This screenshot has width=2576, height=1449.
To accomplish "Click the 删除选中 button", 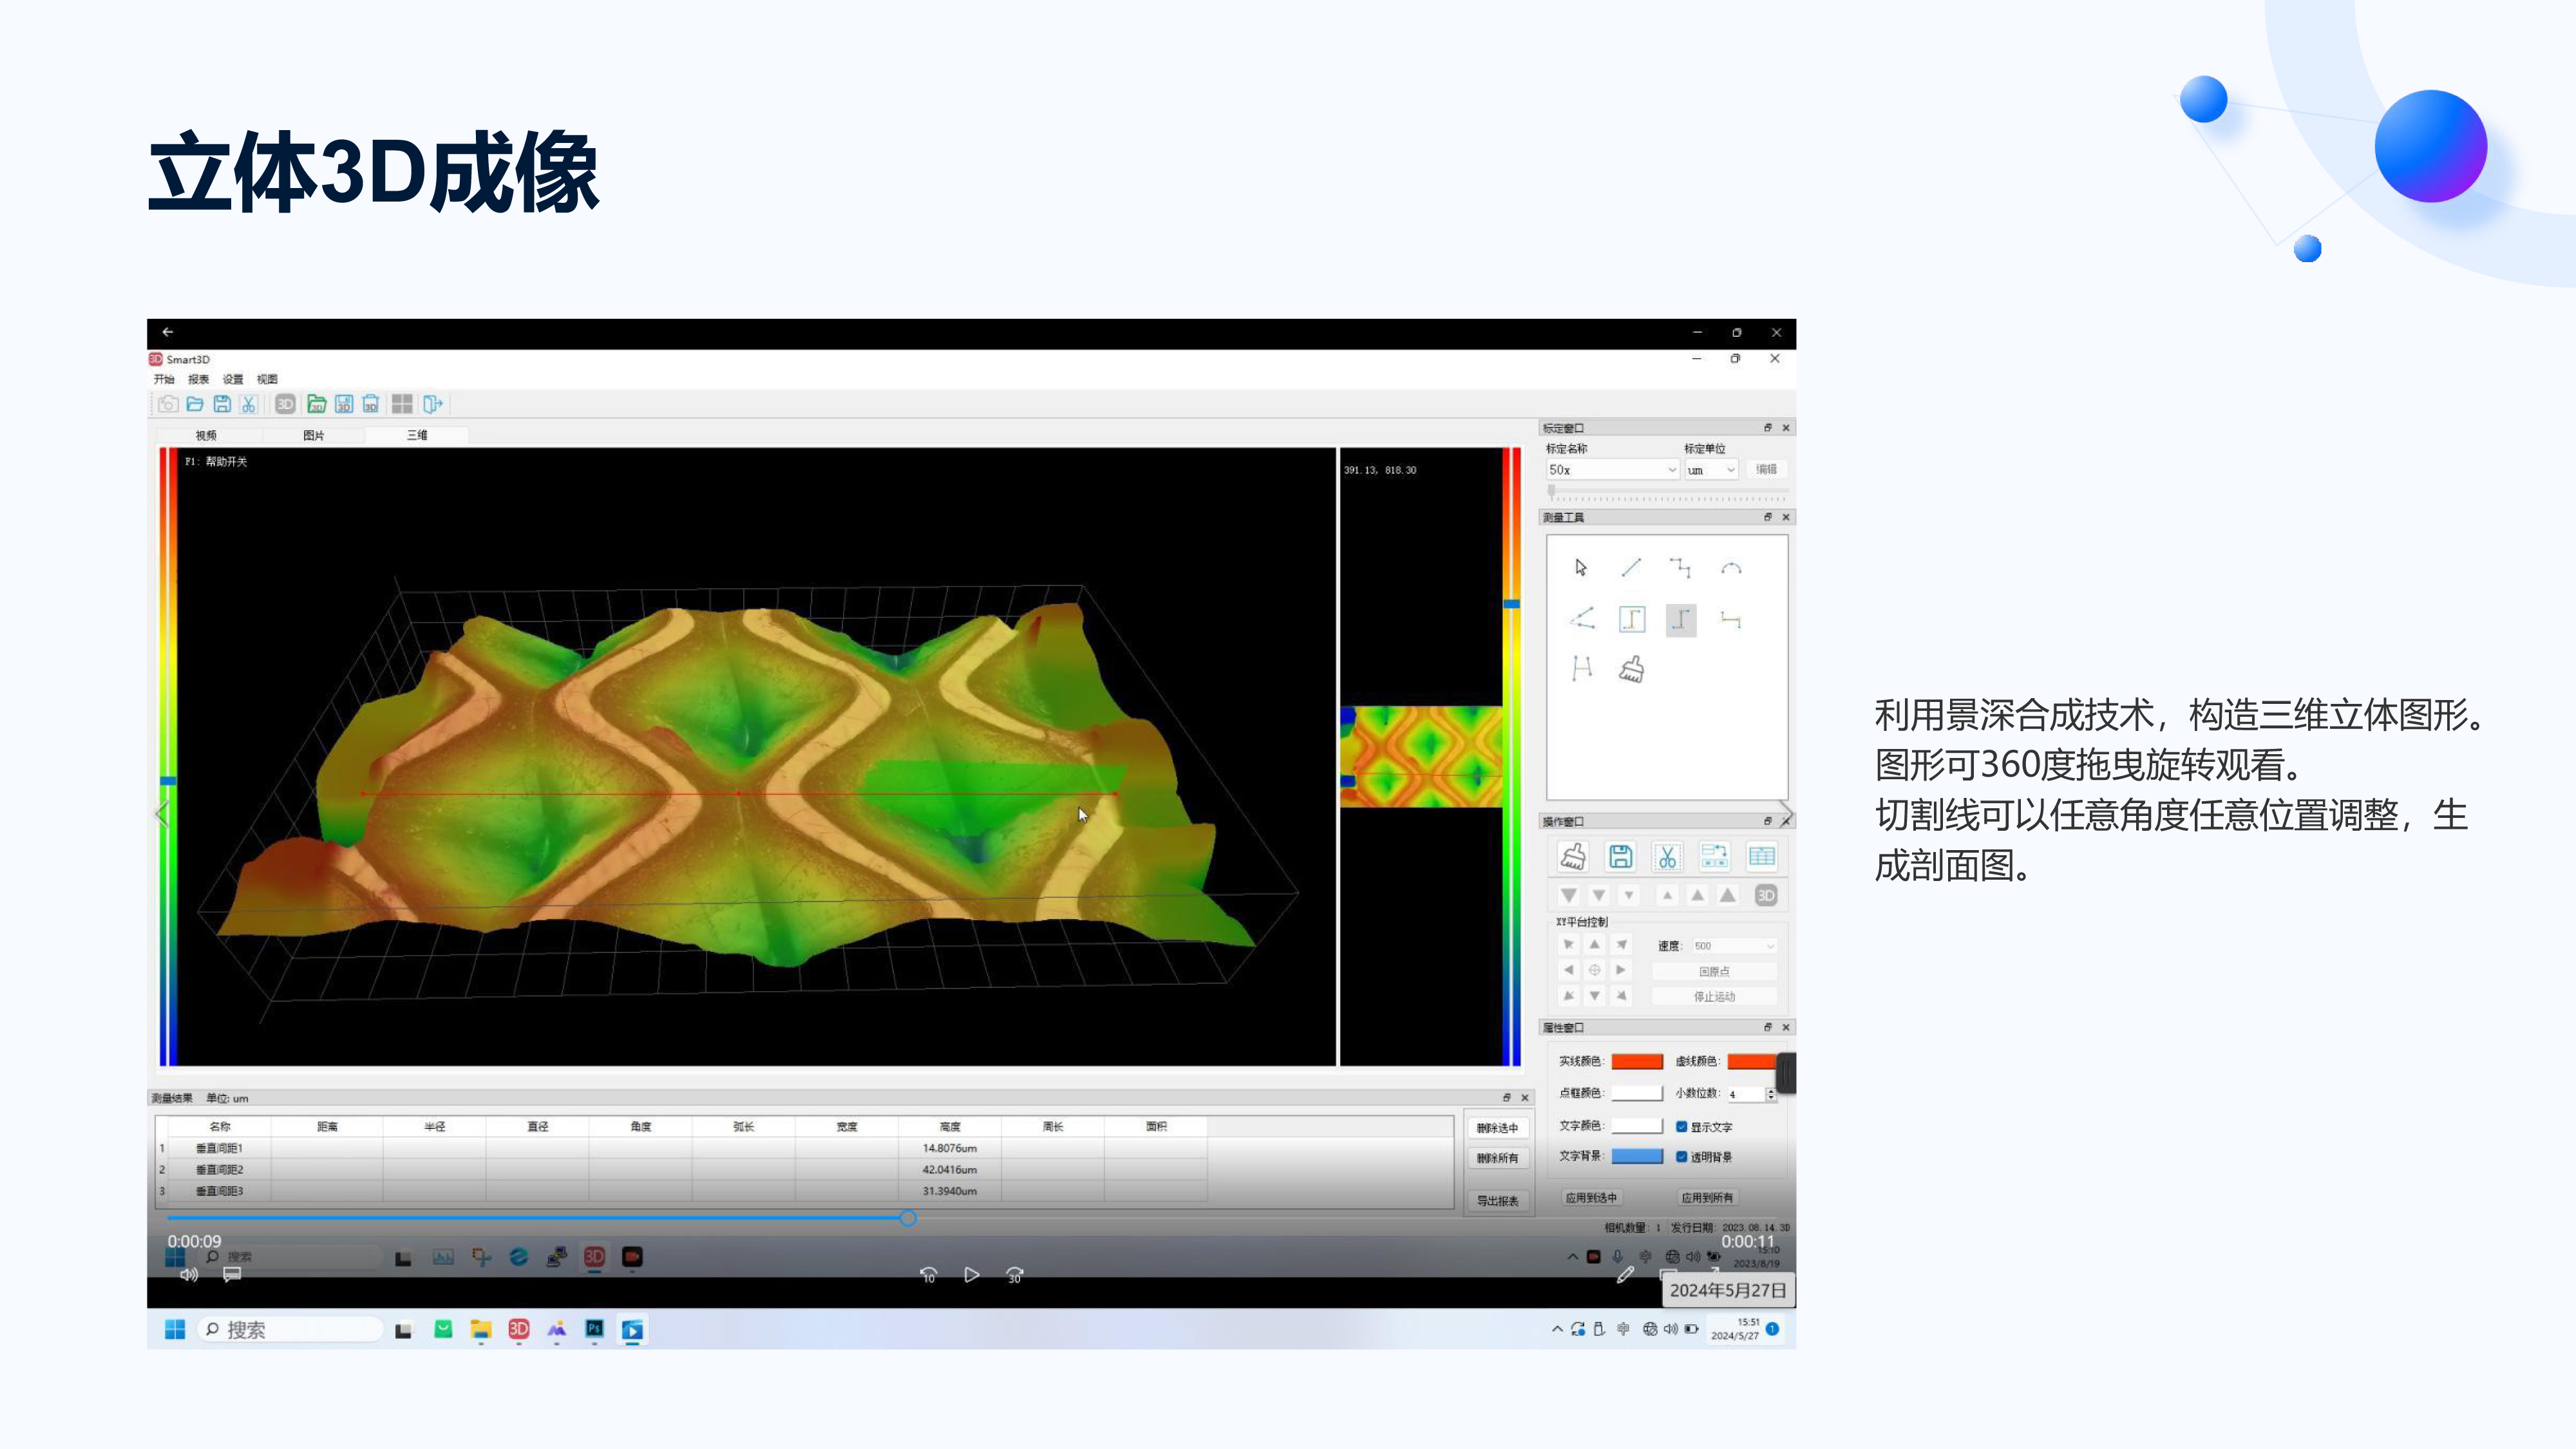I will click(x=1497, y=1128).
